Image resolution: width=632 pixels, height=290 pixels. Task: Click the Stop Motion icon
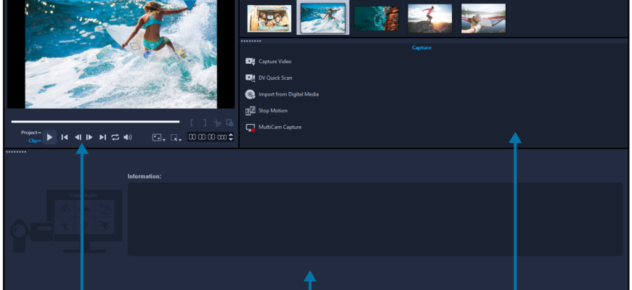coord(251,111)
